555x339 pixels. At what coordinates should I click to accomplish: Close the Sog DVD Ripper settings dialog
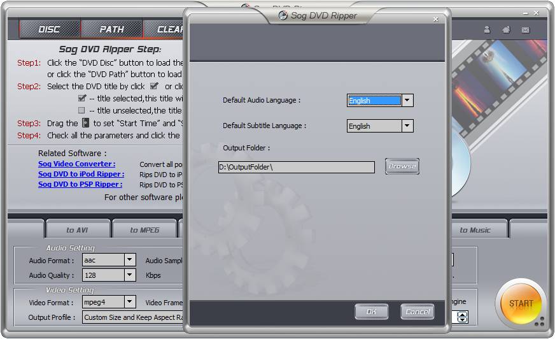[x=436, y=19]
